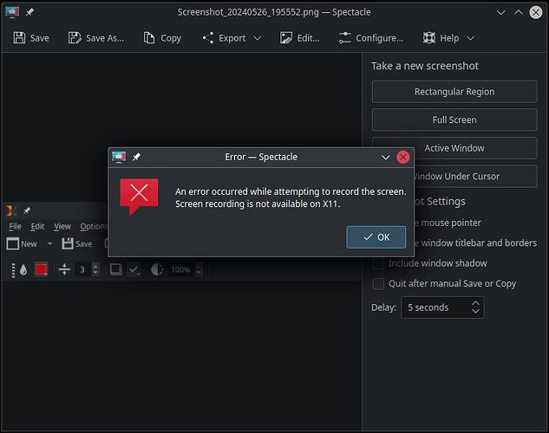Click the pin icon in captured window titlebar
This screenshot has height=433, width=549.
click(x=27, y=210)
